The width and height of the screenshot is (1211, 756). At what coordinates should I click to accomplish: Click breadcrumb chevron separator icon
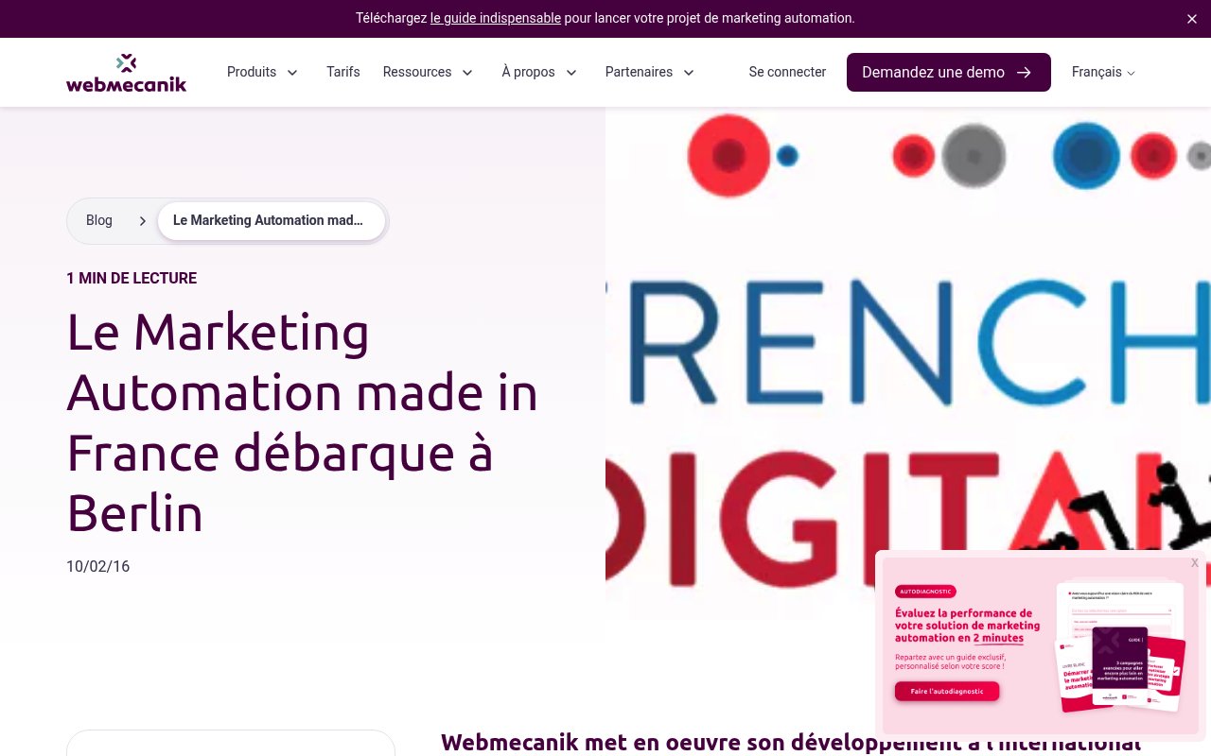(x=142, y=221)
